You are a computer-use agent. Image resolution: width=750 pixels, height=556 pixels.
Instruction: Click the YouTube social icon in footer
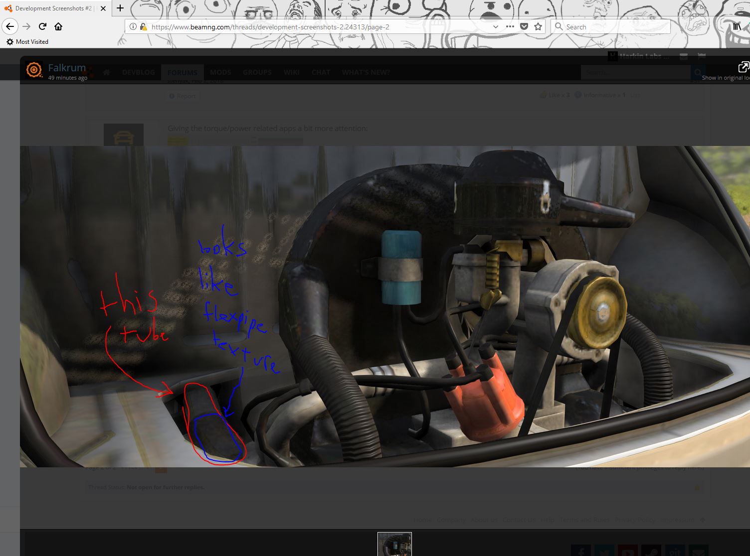[628, 551]
